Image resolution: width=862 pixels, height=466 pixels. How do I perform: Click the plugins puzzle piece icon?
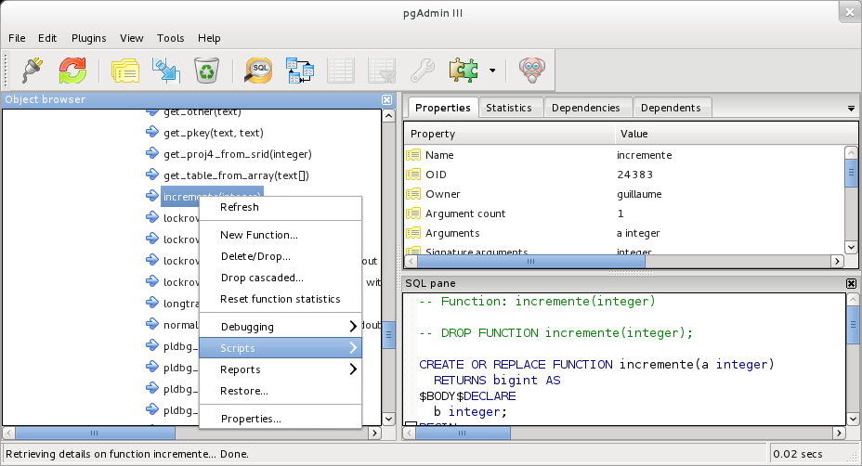coord(464,71)
